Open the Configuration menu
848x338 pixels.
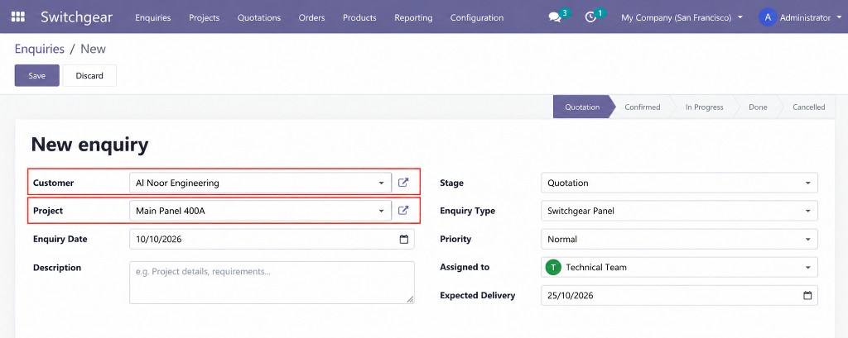pos(477,17)
